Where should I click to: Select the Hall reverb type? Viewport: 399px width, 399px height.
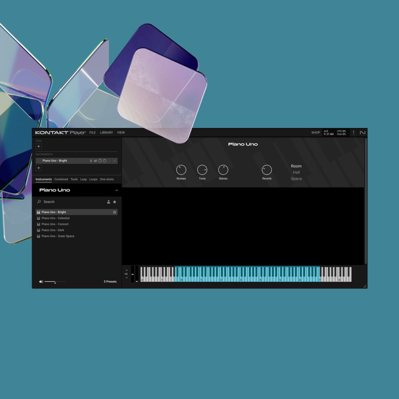click(x=296, y=172)
